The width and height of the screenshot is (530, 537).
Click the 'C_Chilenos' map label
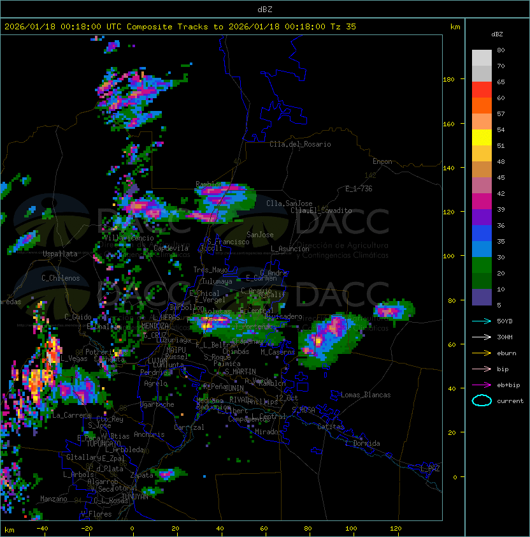click(x=61, y=278)
